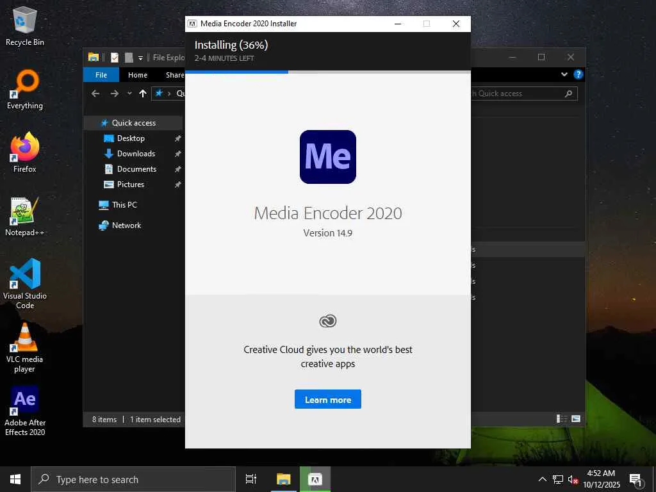The width and height of the screenshot is (656, 492).
Task: Click the taskbar search box
Action: [133, 479]
